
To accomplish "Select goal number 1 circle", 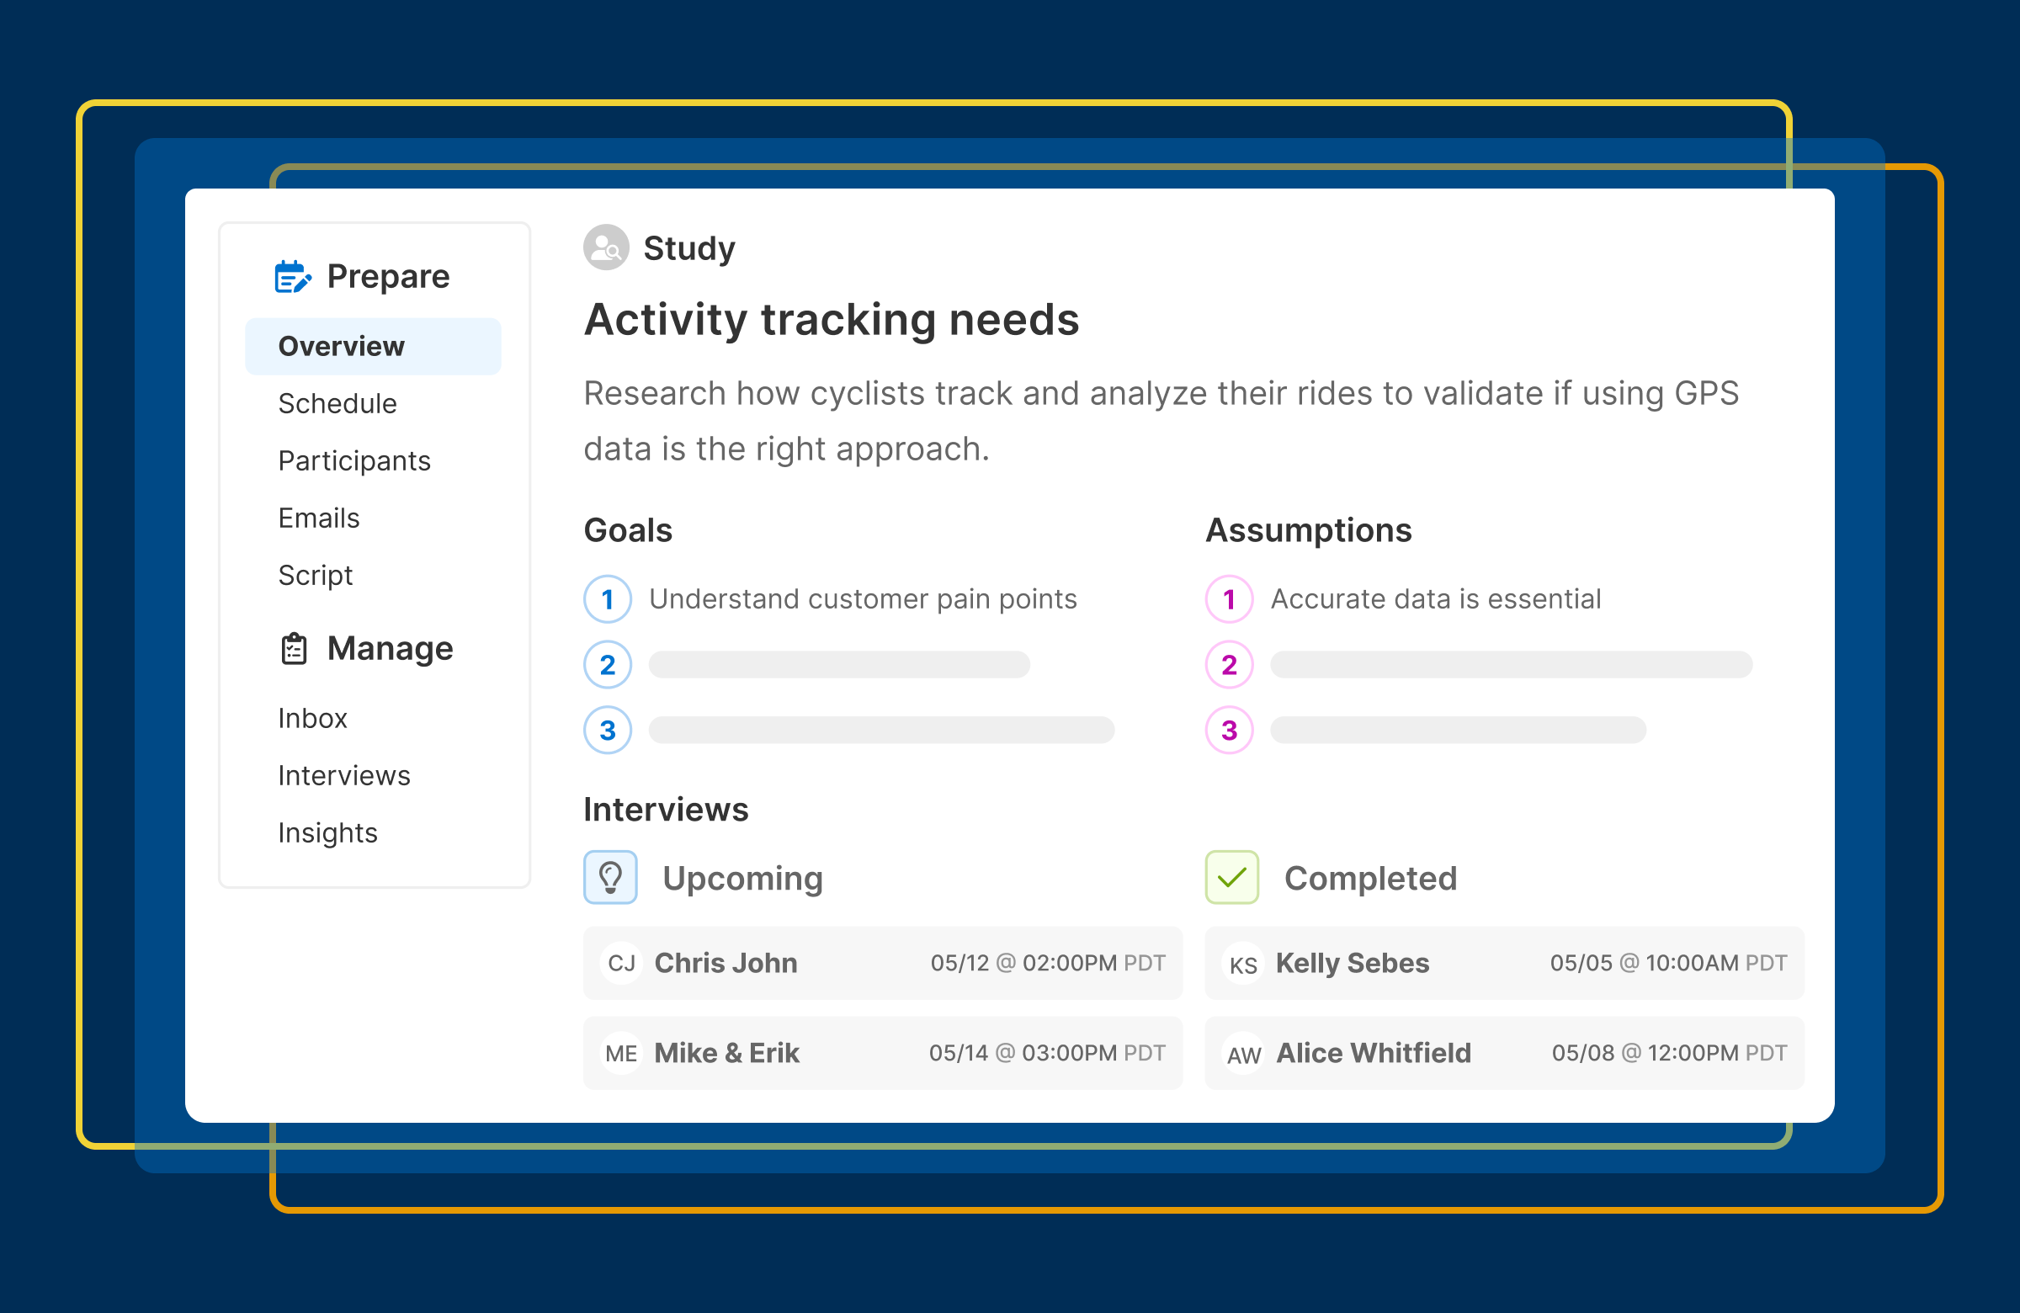I will [608, 599].
